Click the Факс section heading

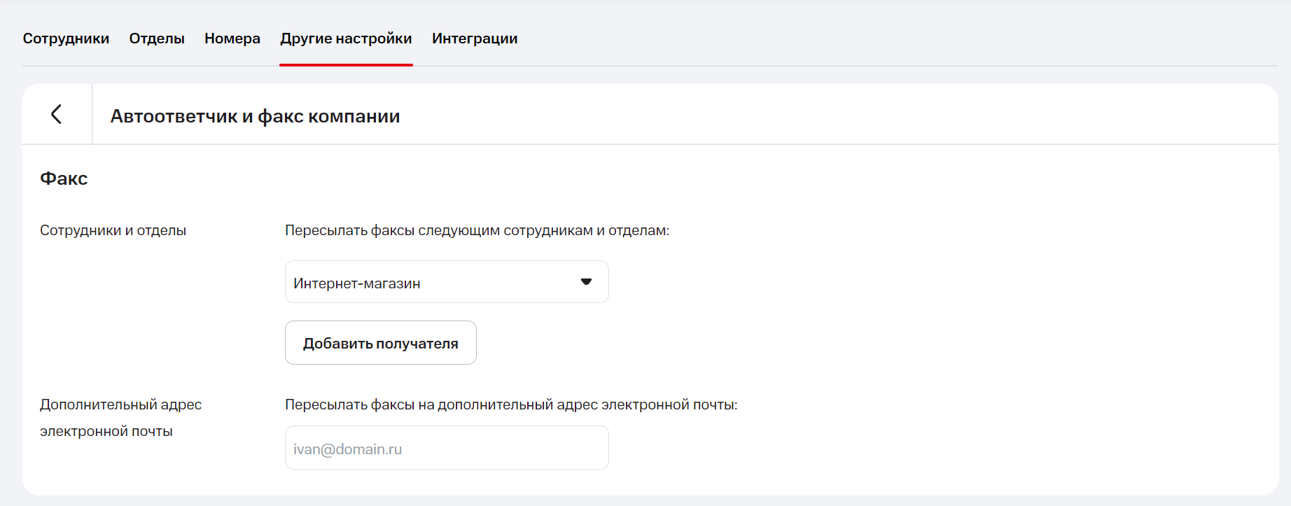[x=64, y=178]
